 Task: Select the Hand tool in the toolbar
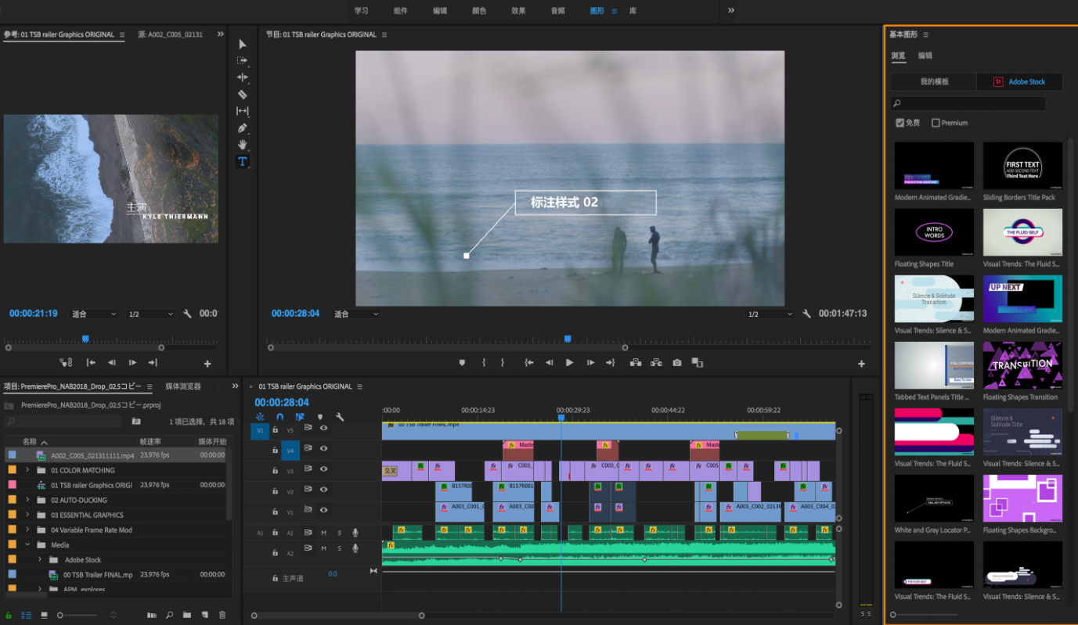tap(242, 144)
